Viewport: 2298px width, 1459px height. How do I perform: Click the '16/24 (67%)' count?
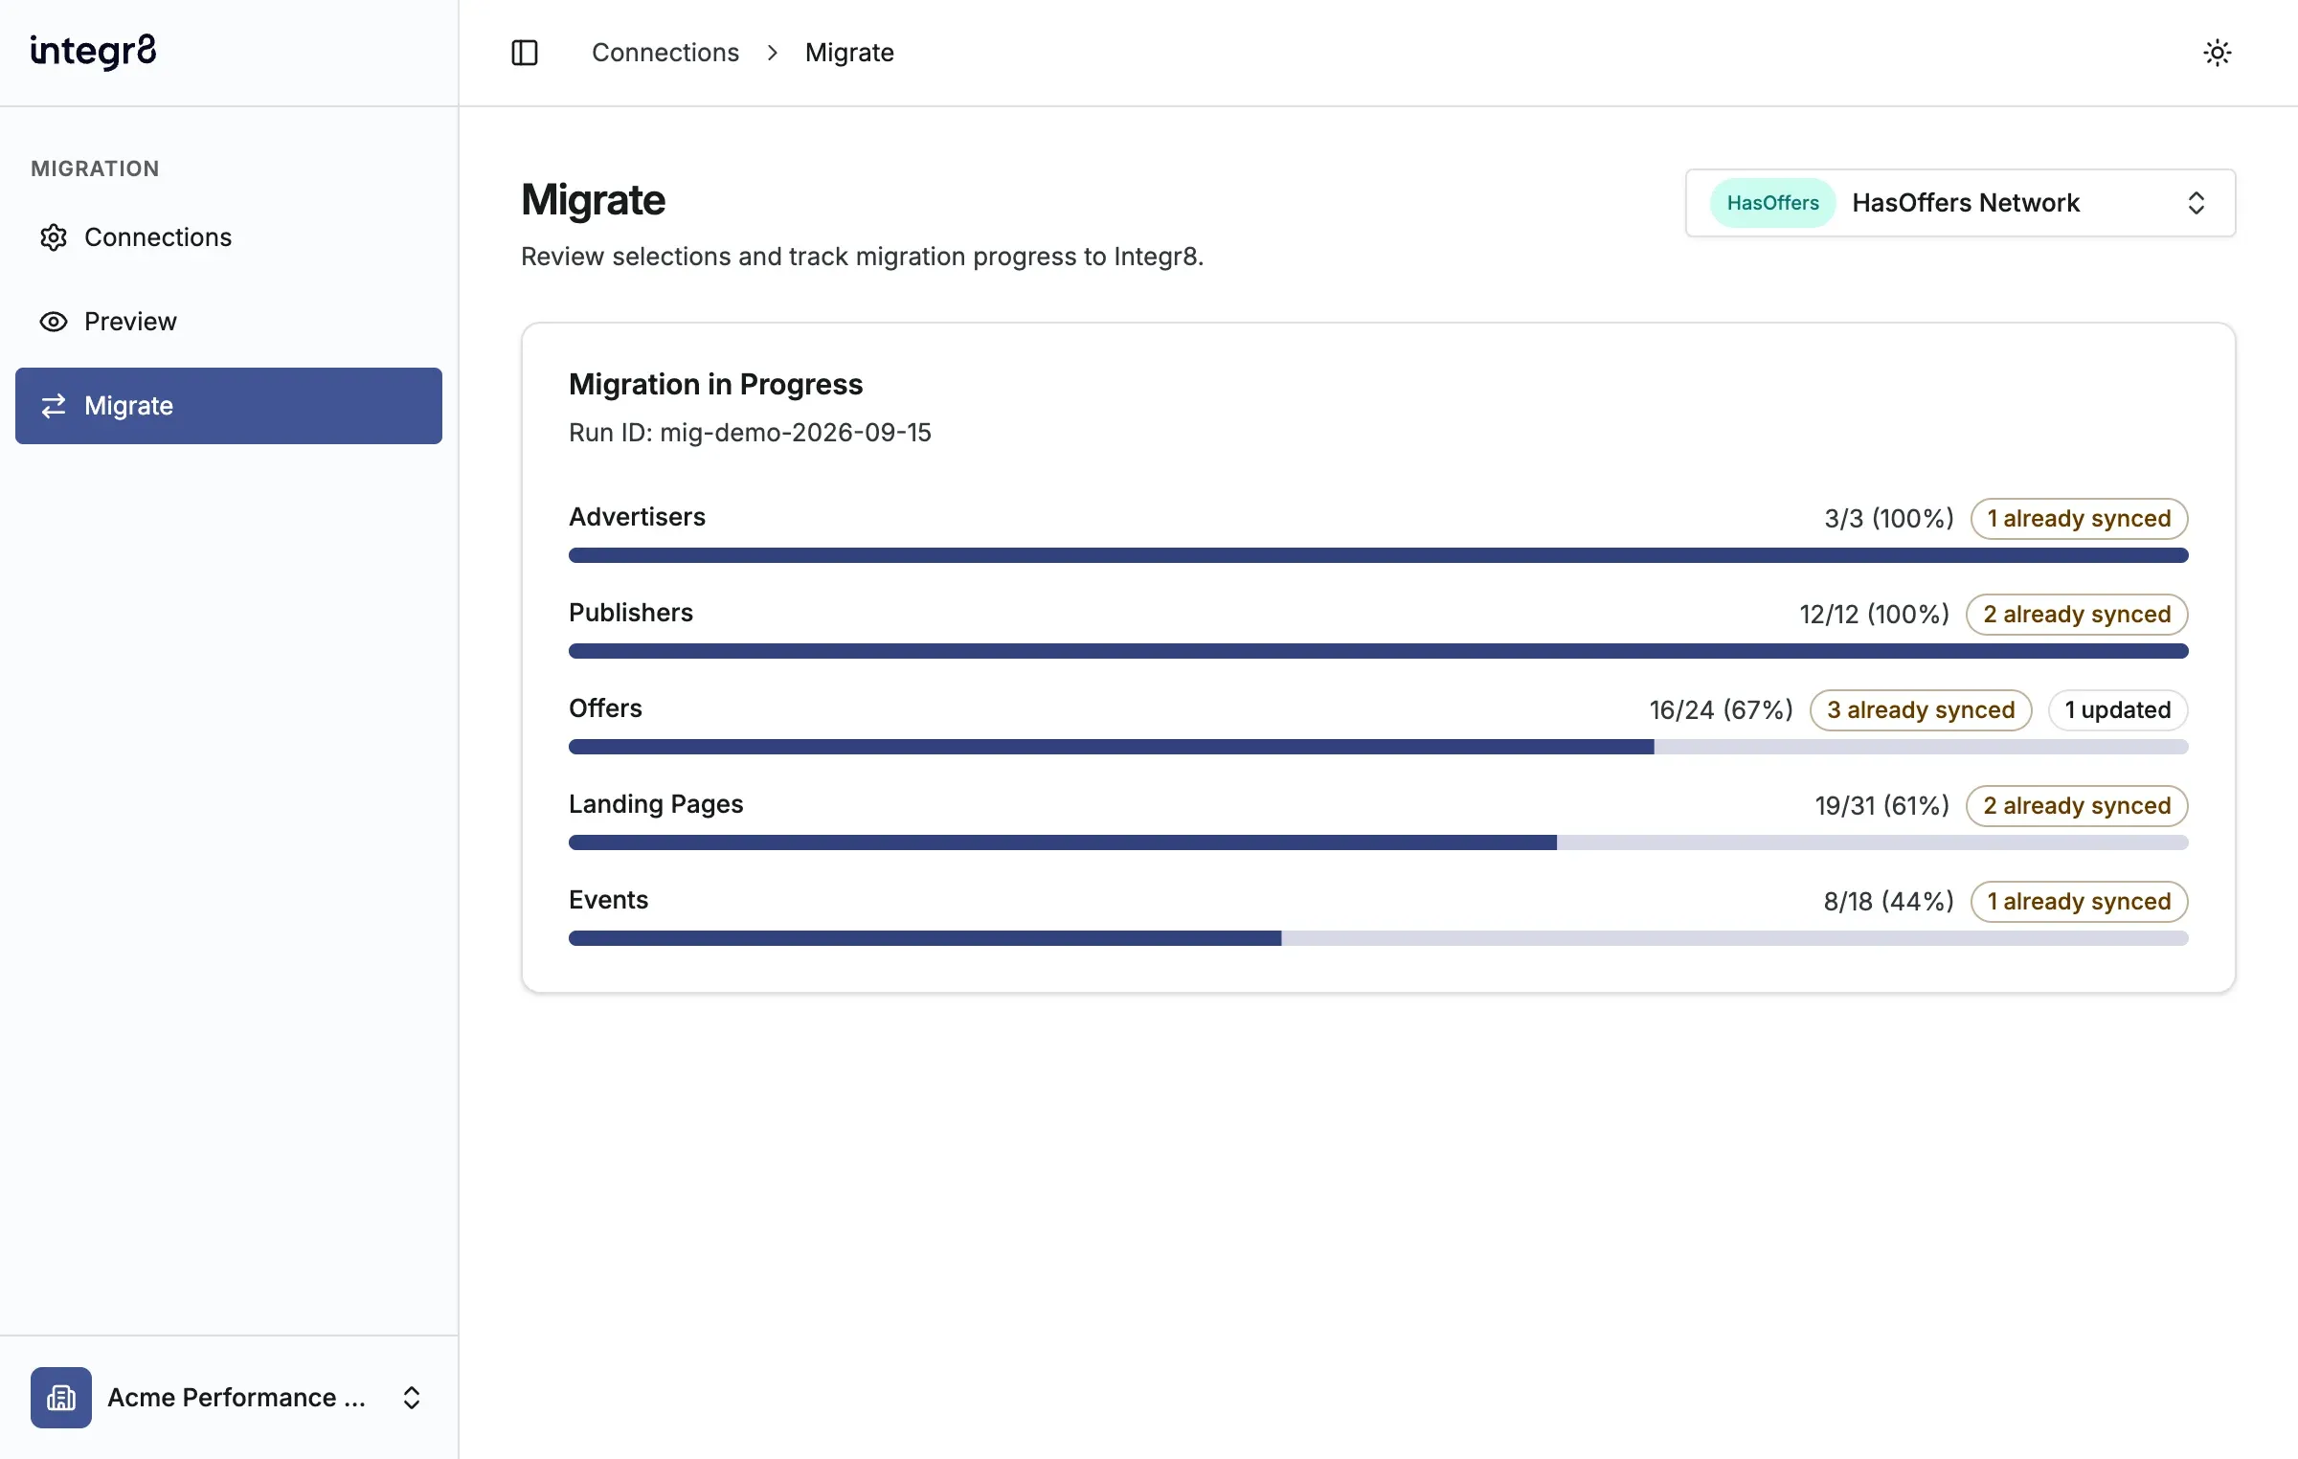(1722, 710)
